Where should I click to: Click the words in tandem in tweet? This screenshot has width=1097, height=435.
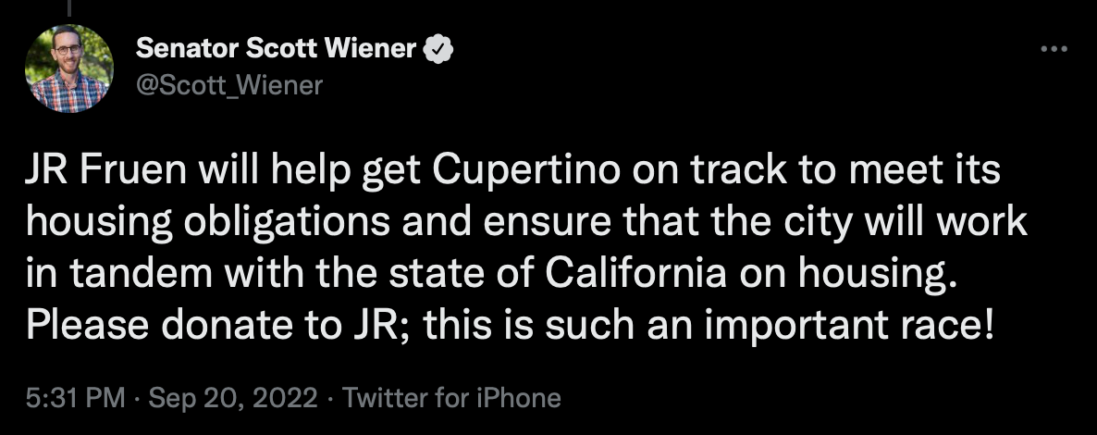pyautogui.click(x=119, y=274)
